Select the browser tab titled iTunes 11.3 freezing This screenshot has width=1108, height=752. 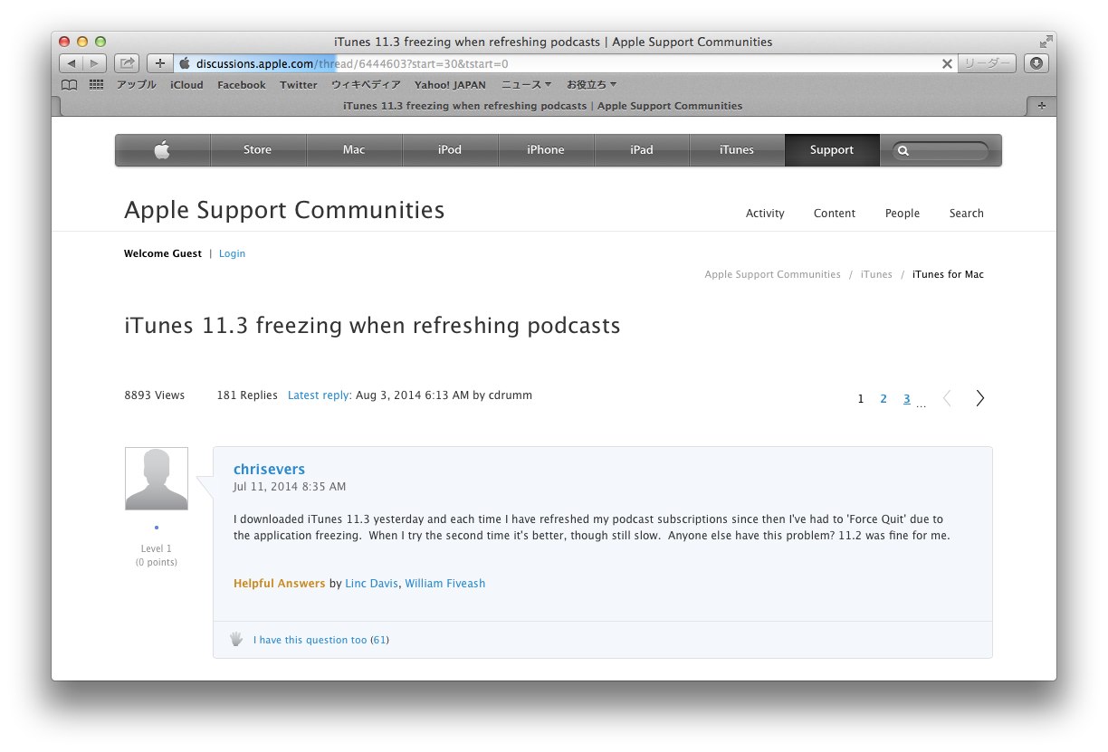(543, 106)
